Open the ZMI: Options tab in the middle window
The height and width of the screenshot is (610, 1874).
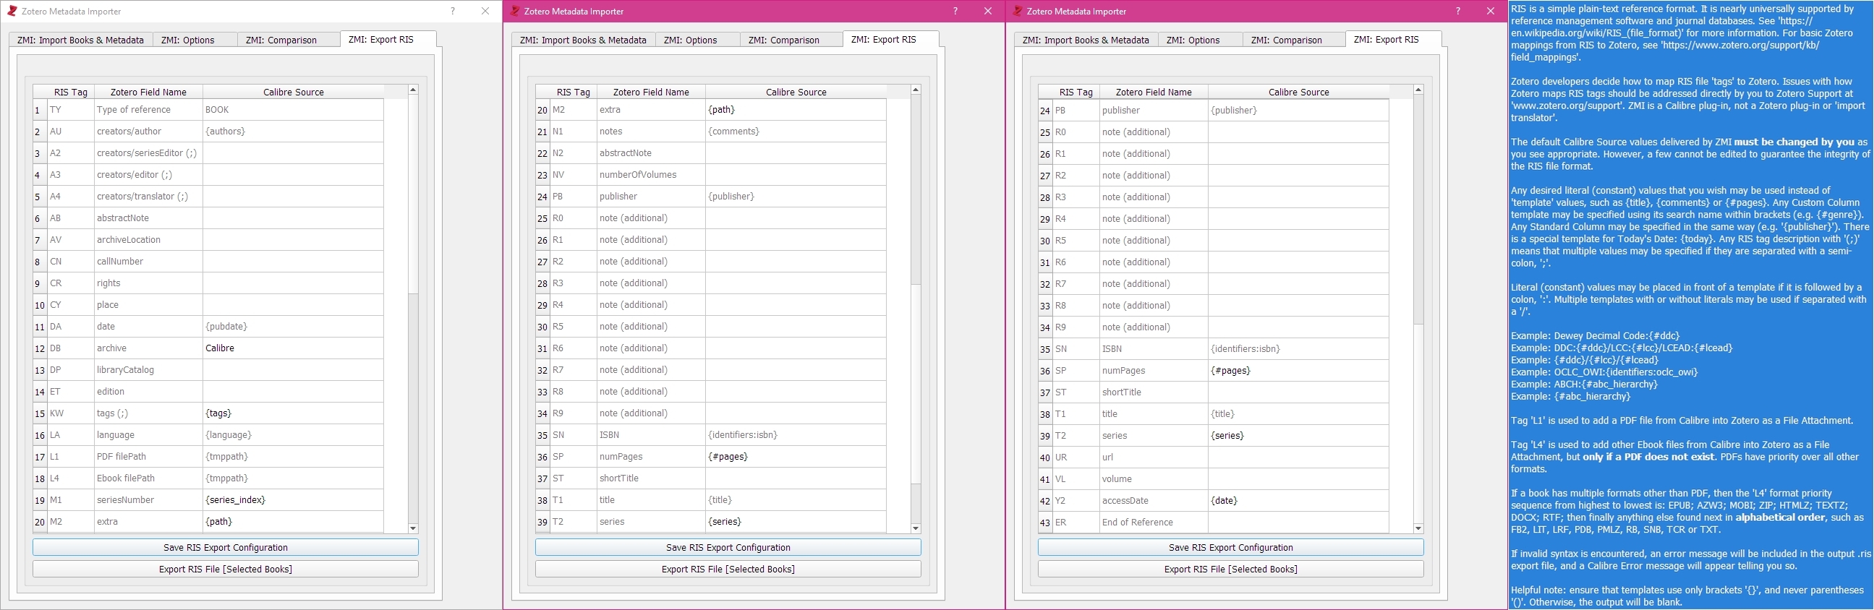point(698,40)
